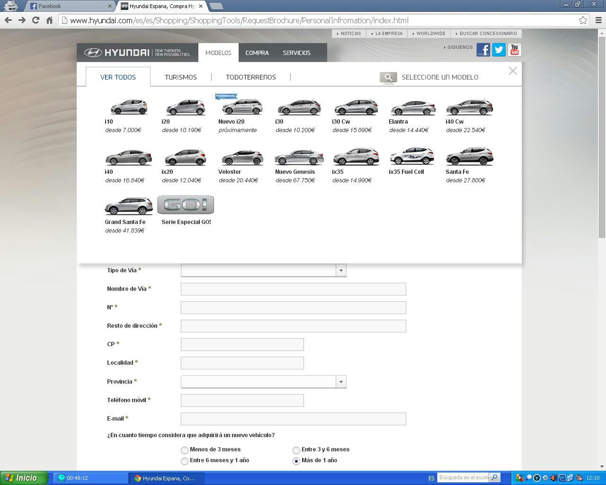Select the i20 car image
Screen dimensions: 606x485
(186, 107)
